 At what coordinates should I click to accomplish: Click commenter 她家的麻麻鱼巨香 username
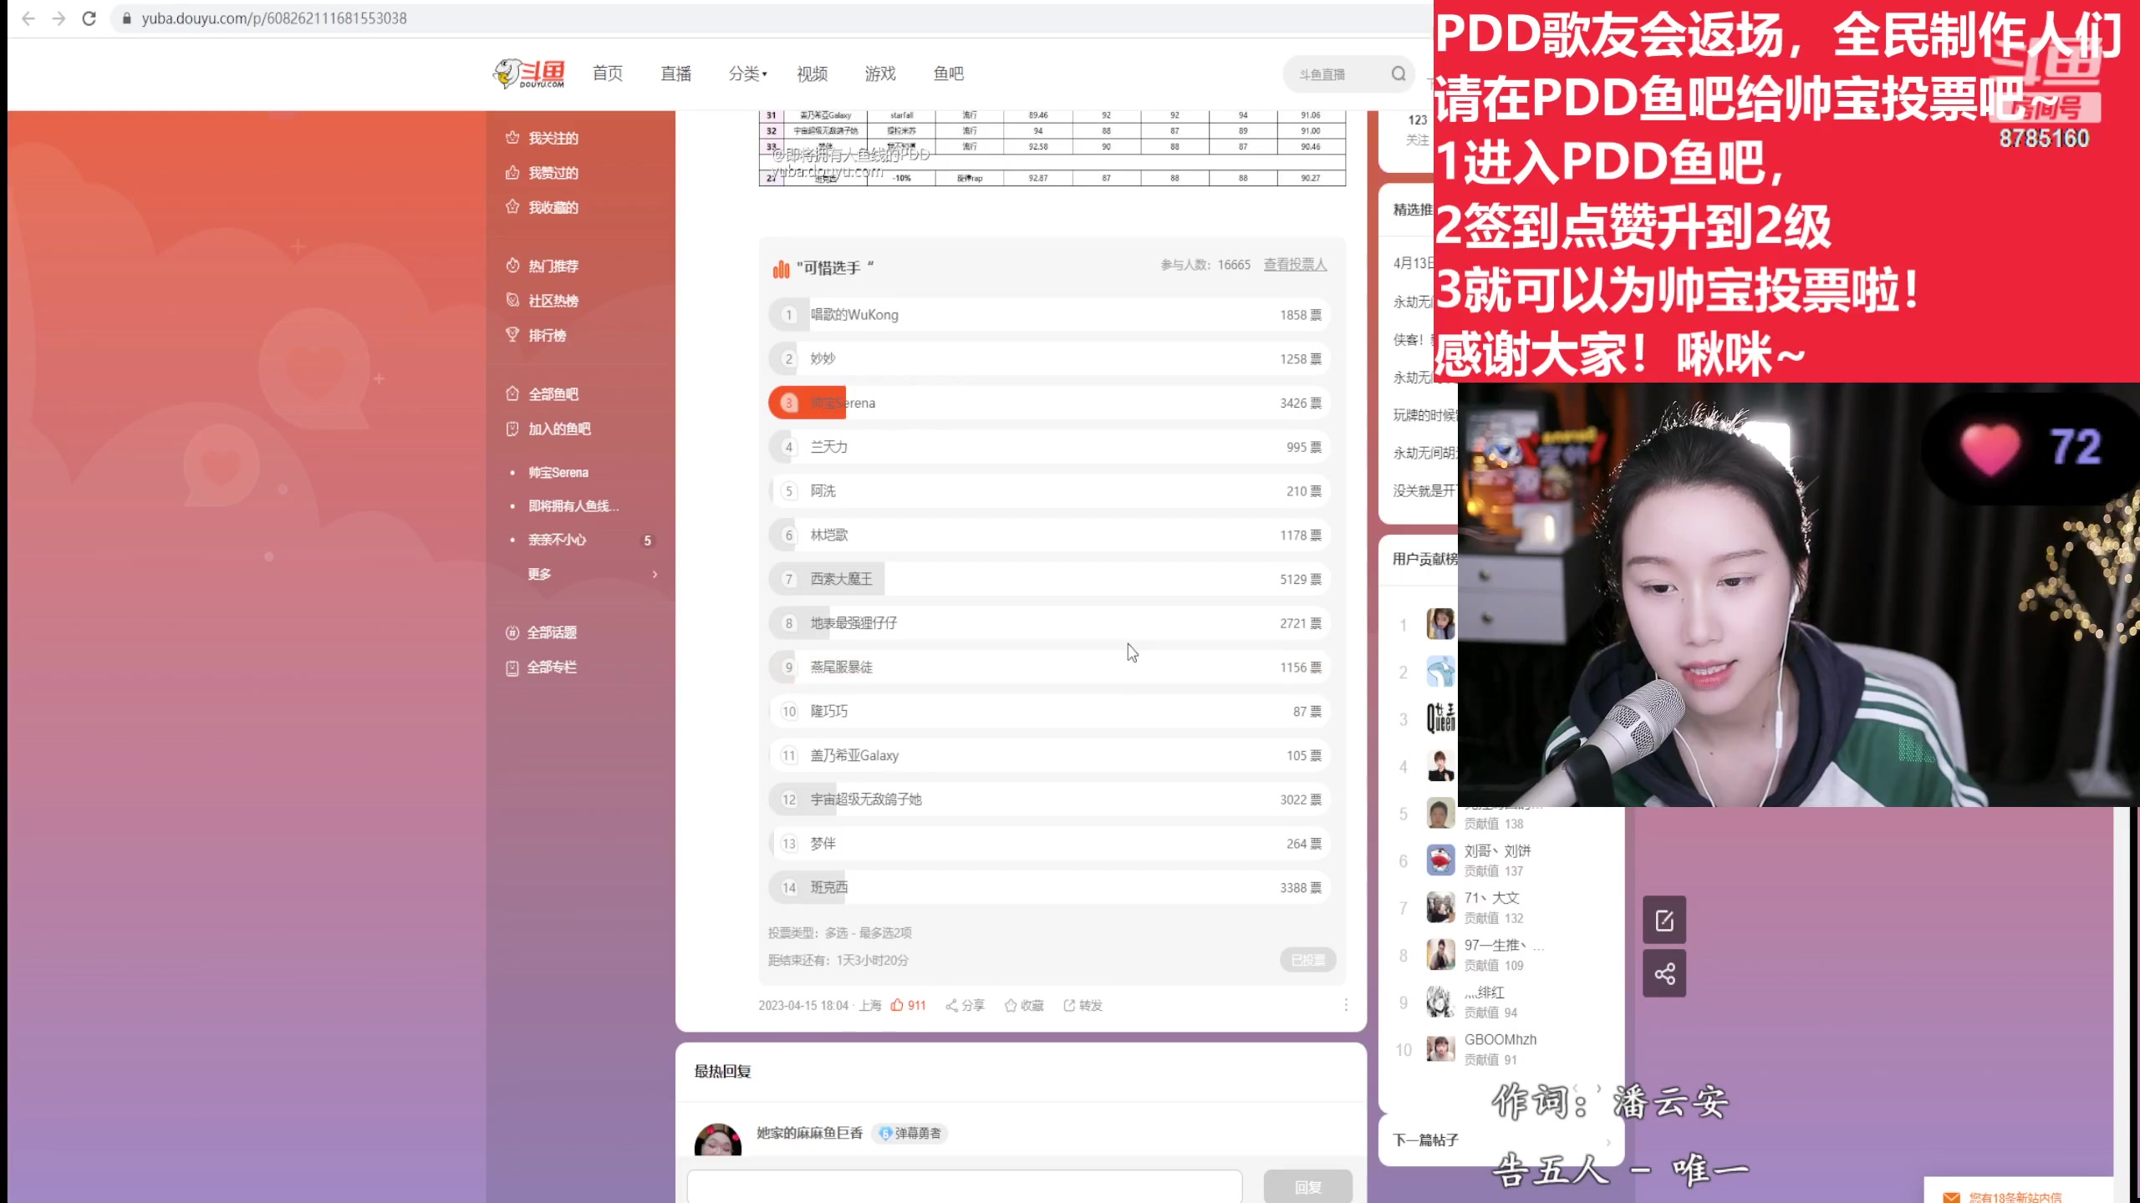tap(809, 1133)
